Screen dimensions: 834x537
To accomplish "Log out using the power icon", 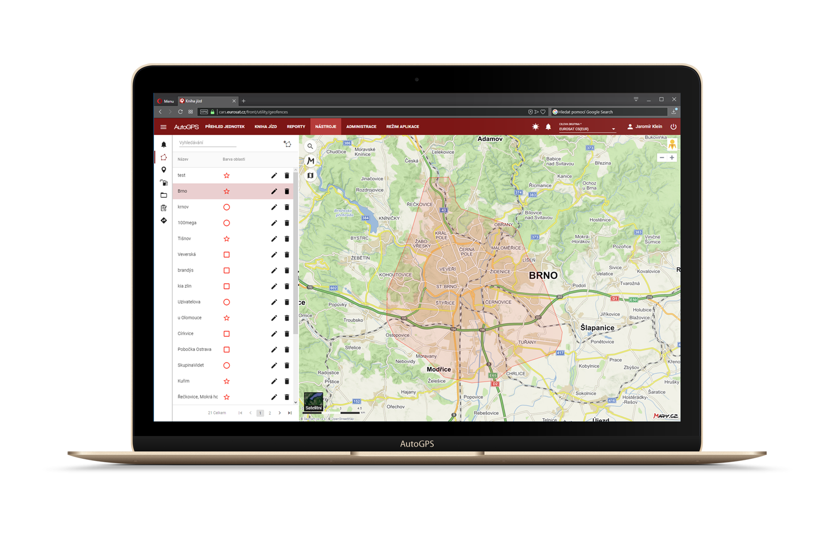I will (673, 127).
